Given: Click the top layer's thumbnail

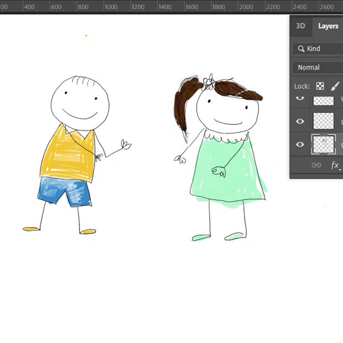Looking at the screenshot, I should [x=323, y=101].
